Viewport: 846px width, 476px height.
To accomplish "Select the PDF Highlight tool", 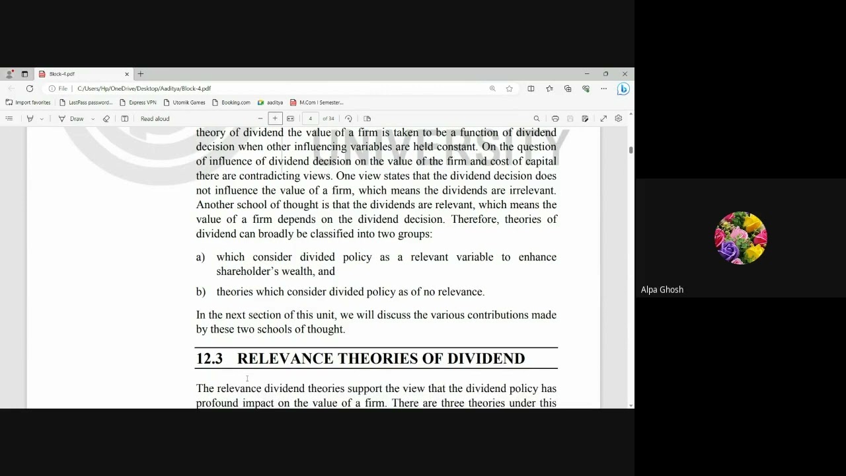I will (30, 118).
